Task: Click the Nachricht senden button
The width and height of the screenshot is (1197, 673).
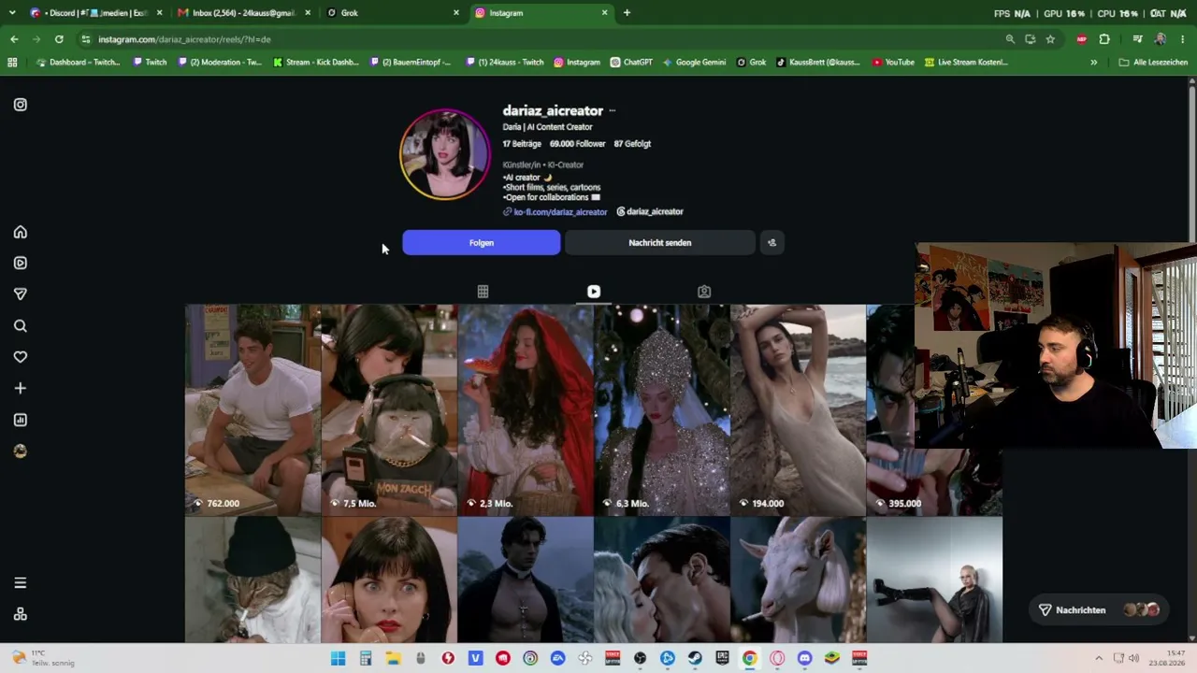Action: point(660,243)
